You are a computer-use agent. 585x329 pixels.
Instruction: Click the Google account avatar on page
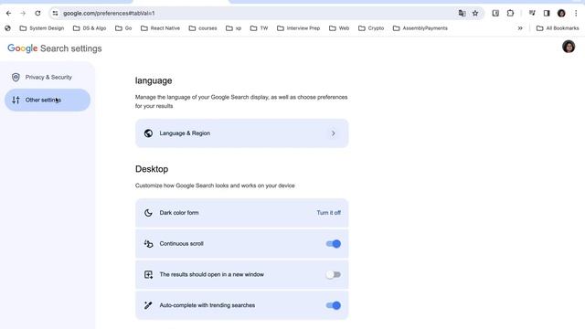click(569, 47)
